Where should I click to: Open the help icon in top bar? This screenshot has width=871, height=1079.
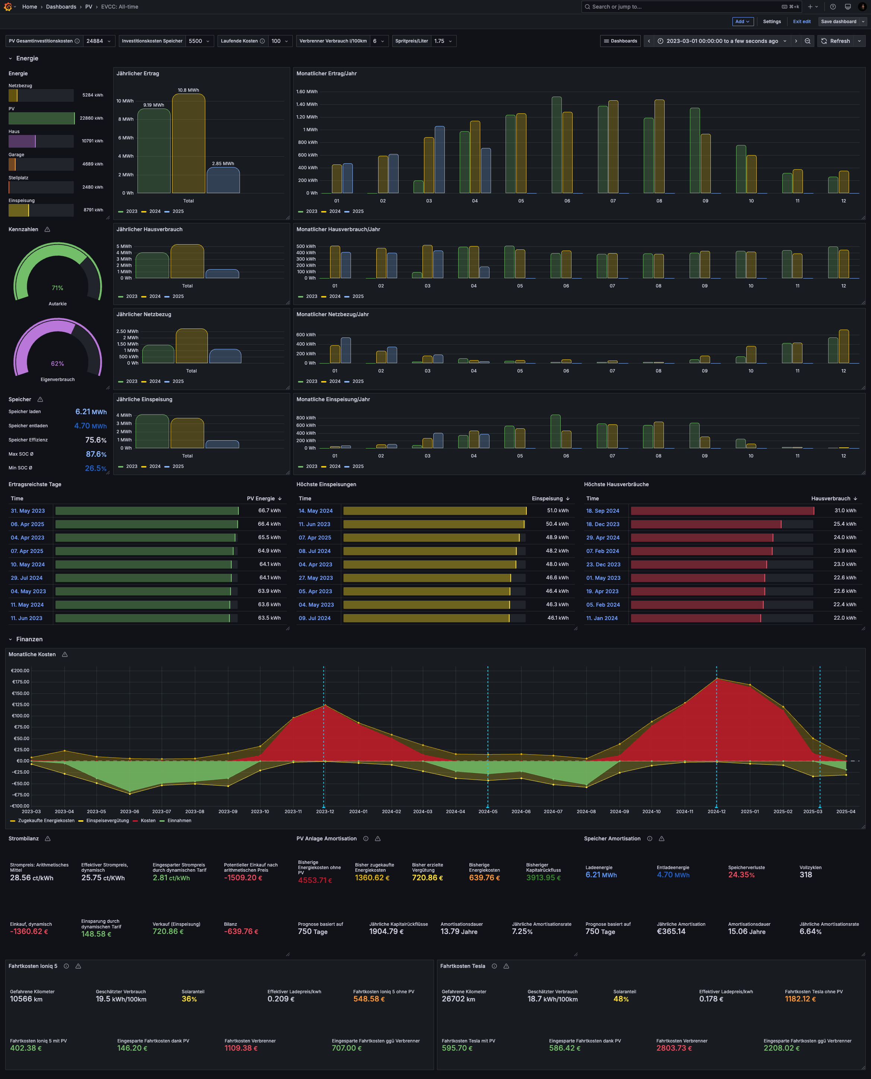point(833,7)
